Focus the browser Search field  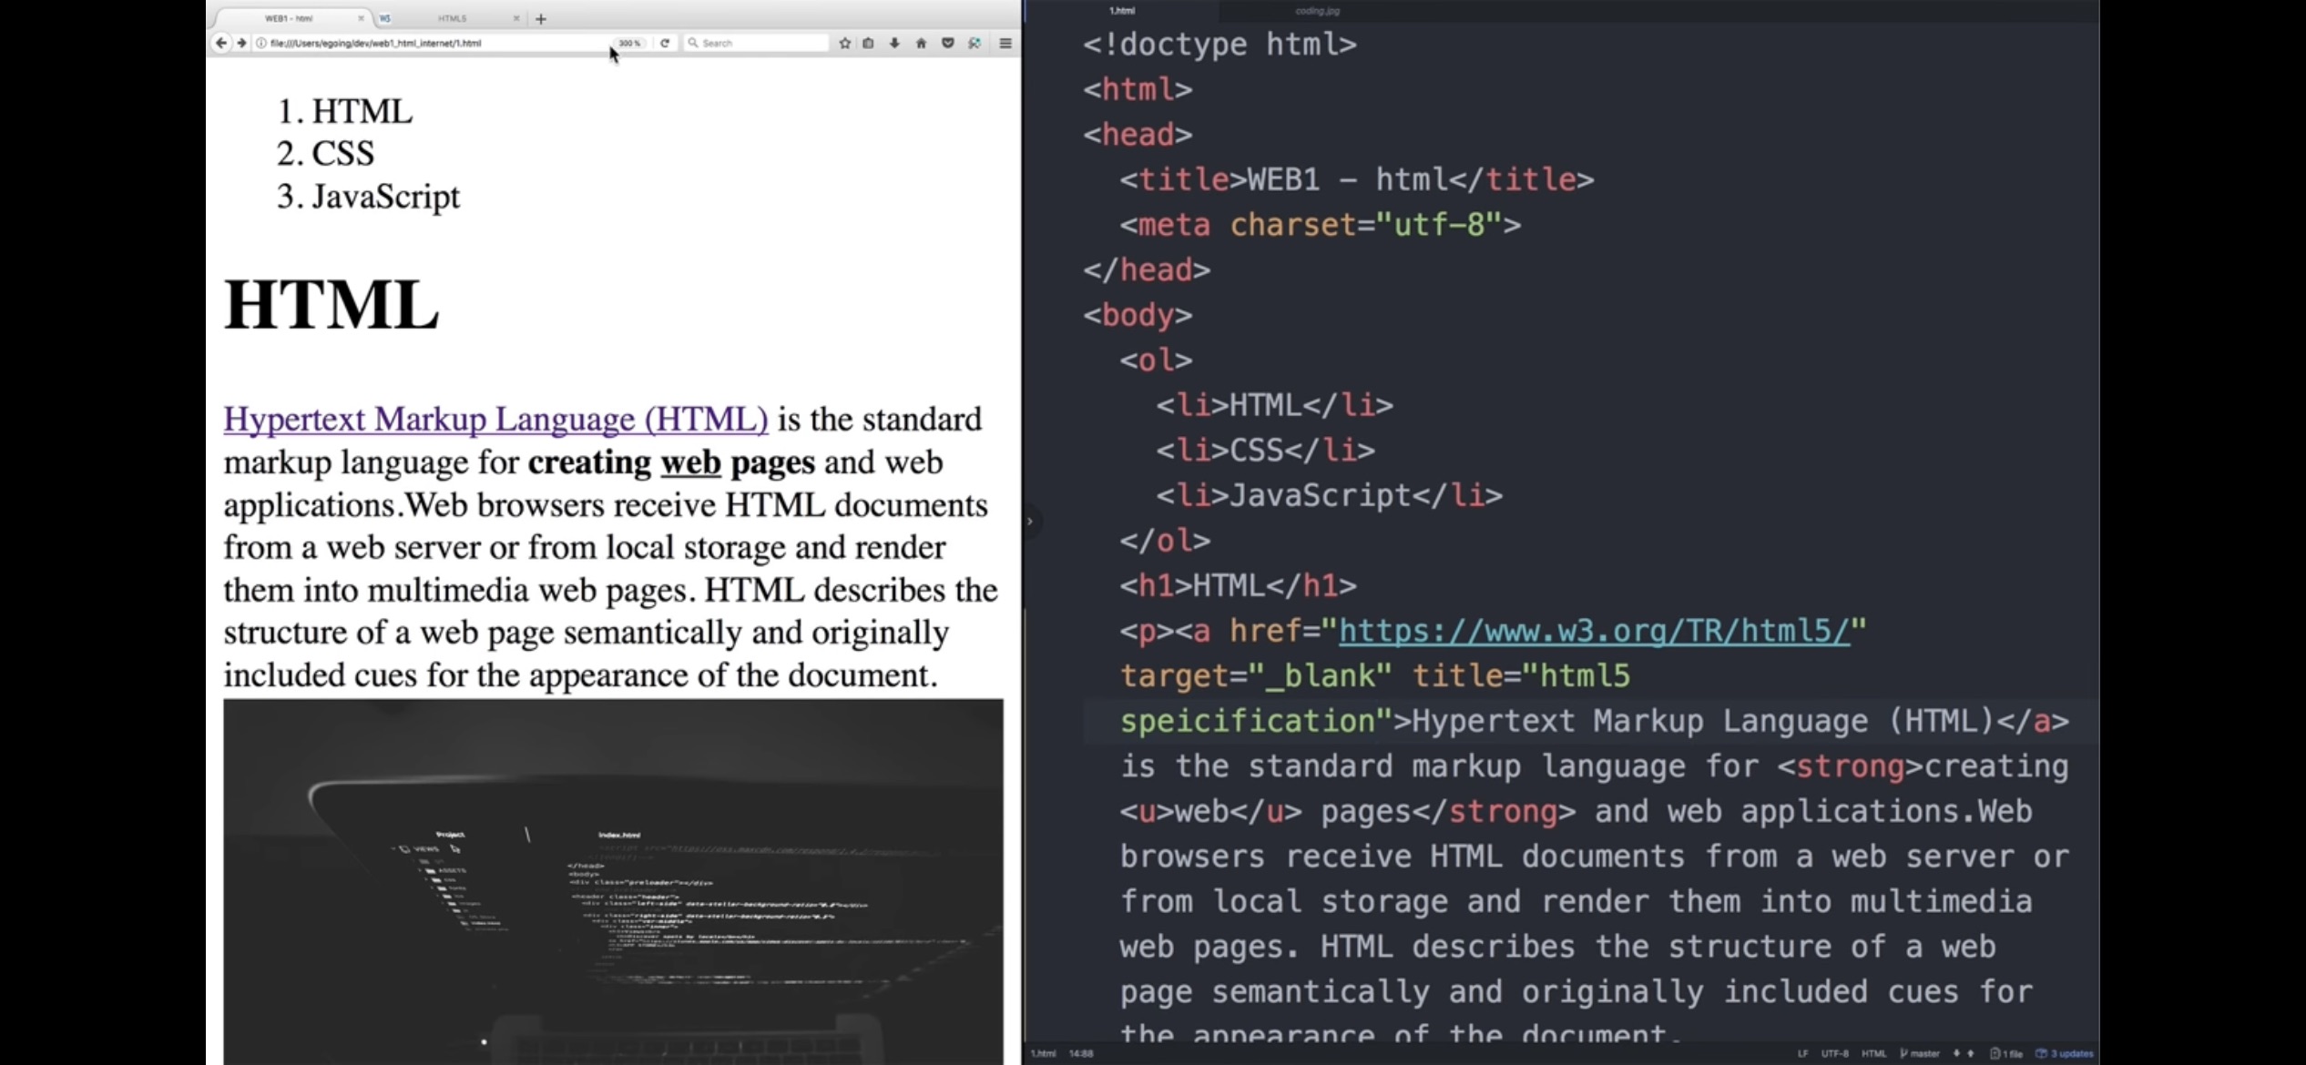(x=756, y=43)
